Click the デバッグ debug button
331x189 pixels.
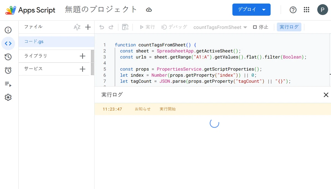pyautogui.click(x=174, y=27)
